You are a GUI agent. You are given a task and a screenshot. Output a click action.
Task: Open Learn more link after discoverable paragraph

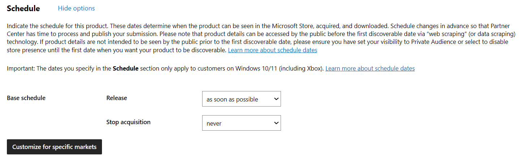pyautogui.click(x=272, y=50)
